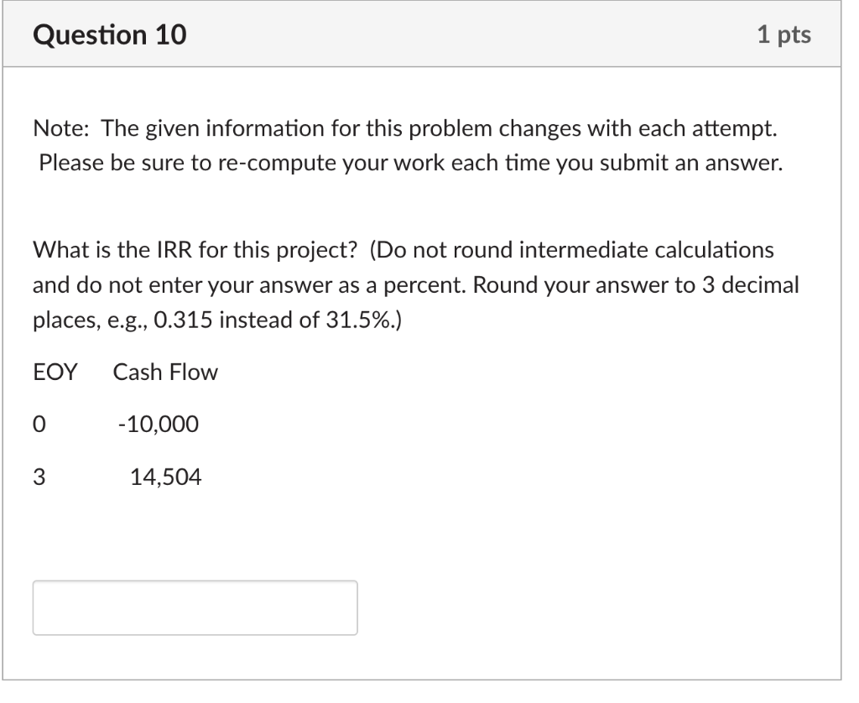Click the 14,504 cash flow value
The height and width of the screenshot is (703, 859).
(x=166, y=476)
